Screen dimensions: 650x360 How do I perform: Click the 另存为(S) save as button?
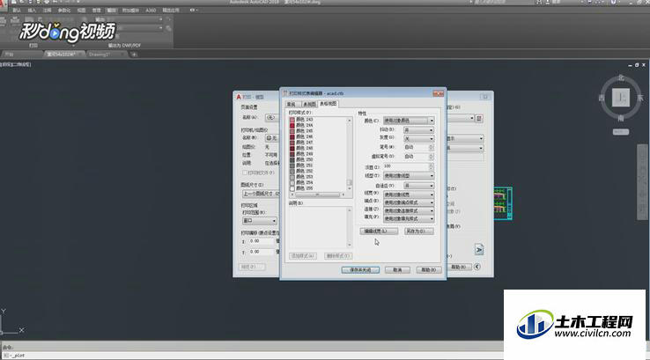click(419, 231)
